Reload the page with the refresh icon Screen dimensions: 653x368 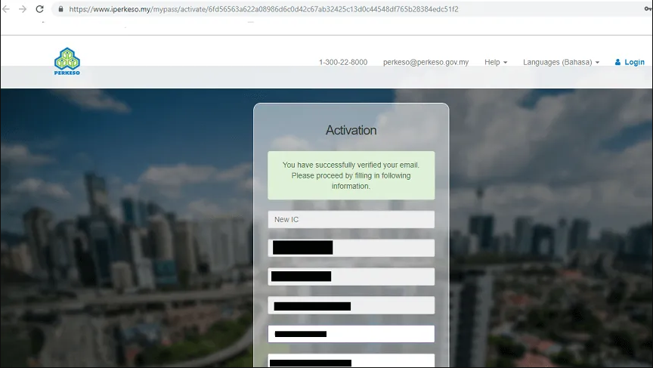pyautogui.click(x=39, y=9)
